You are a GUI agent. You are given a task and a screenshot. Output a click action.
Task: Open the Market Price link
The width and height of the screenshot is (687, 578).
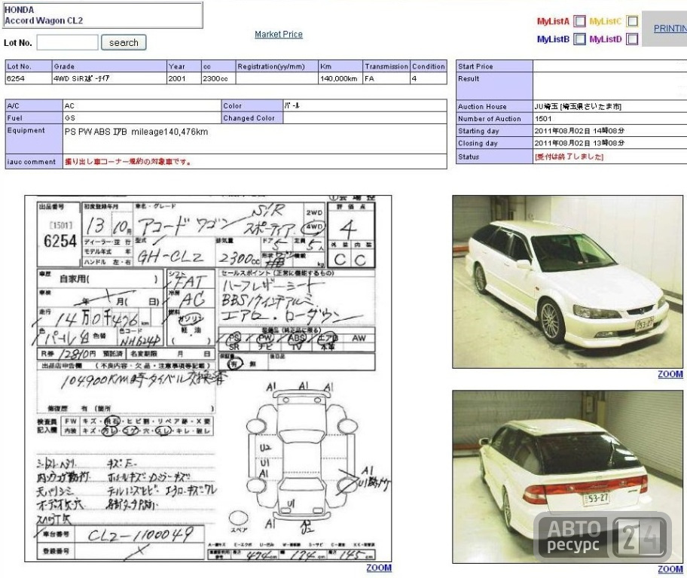[x=279, y=34]
